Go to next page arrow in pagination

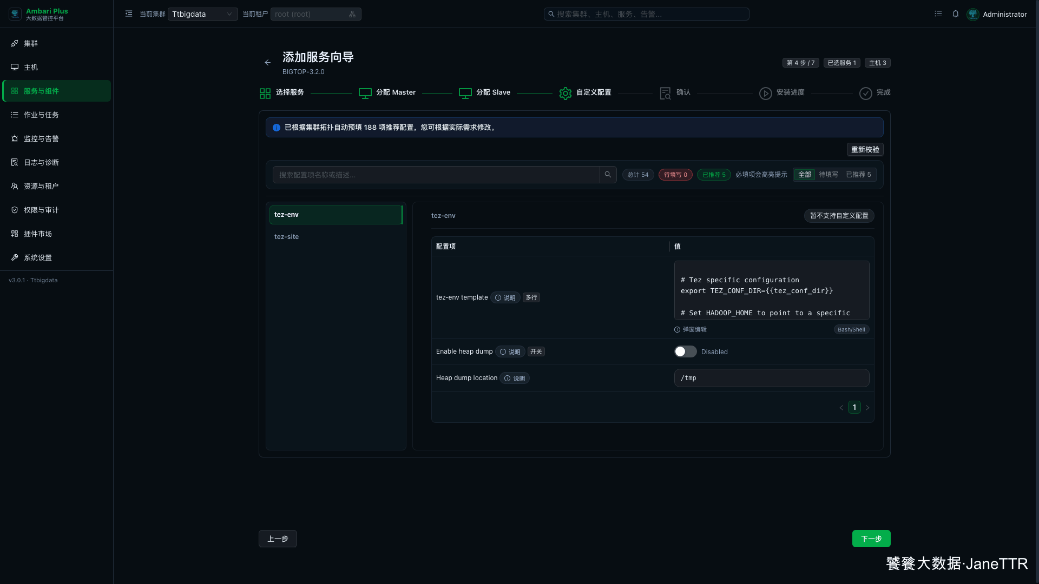point(867,408)
